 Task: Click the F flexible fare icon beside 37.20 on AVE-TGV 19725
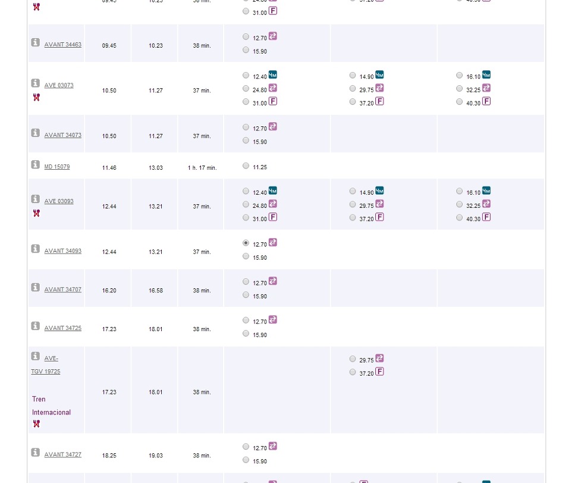click(379, 372)
